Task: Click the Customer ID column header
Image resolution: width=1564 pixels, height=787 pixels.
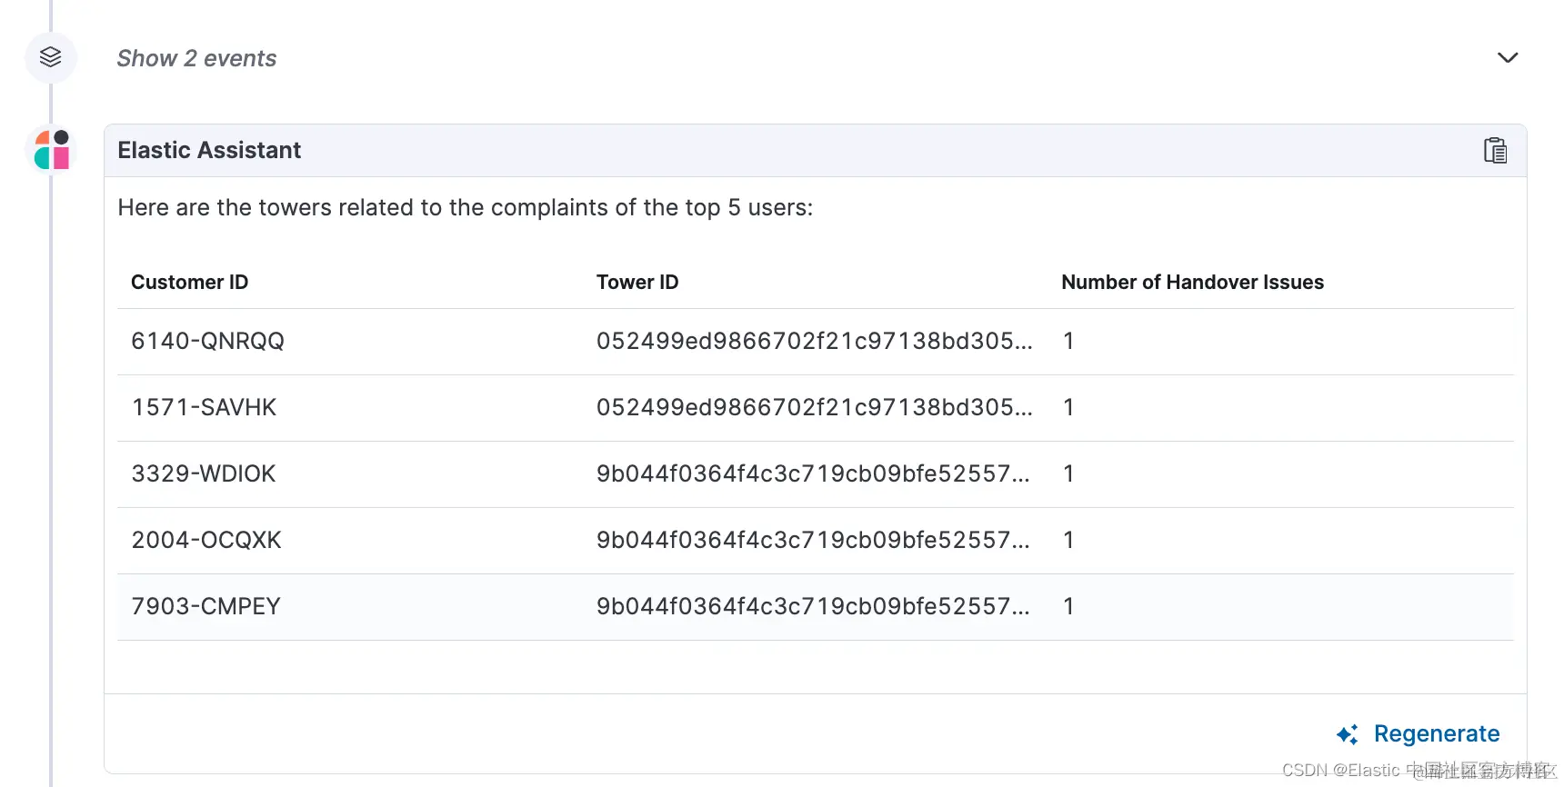Action: tap(189, 283)
